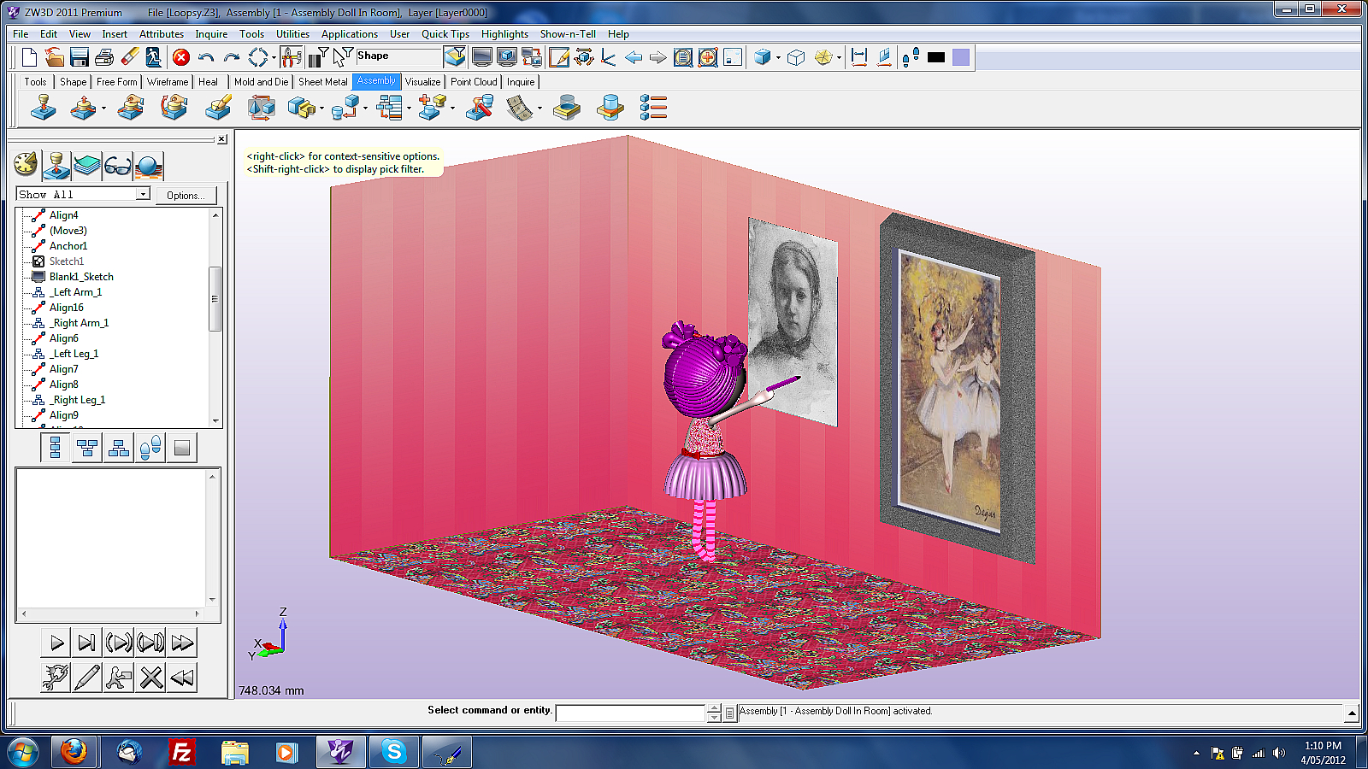Click the play button in history controls
The width and height of the screenshot is (1368, 769).
click(56, 643)
